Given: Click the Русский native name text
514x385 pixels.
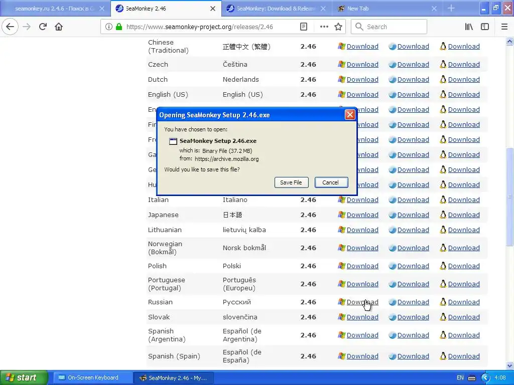Looking at the screenshot, I should (x=237, y=302).
